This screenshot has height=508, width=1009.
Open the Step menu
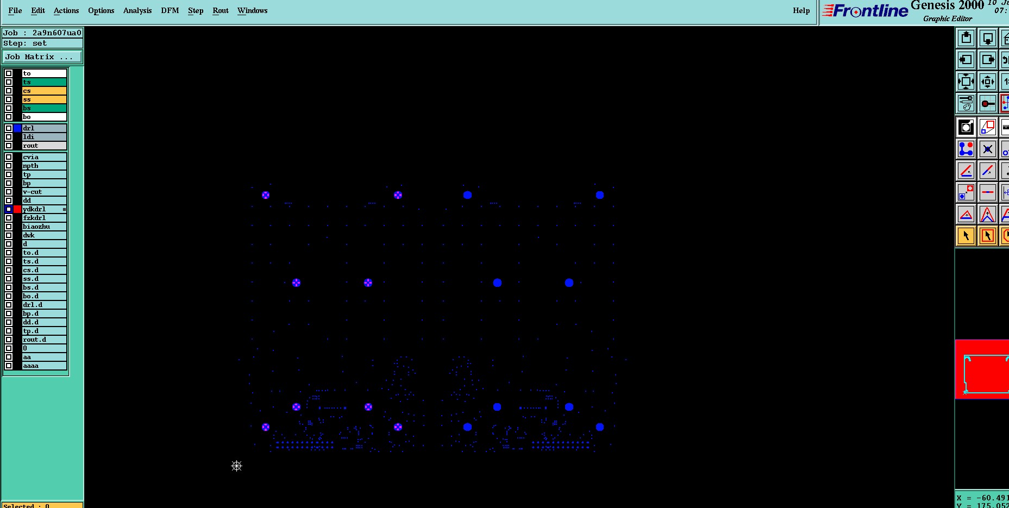coord(196,10)
